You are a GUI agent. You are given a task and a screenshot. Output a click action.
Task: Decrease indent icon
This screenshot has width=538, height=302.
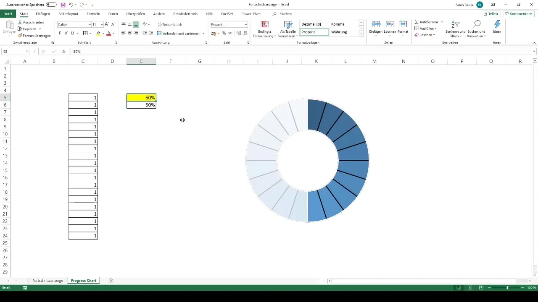[145, 33]
